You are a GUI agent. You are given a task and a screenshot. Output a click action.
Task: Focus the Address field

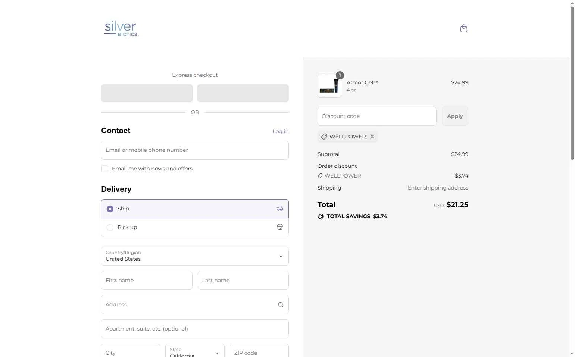coord(195,304)
